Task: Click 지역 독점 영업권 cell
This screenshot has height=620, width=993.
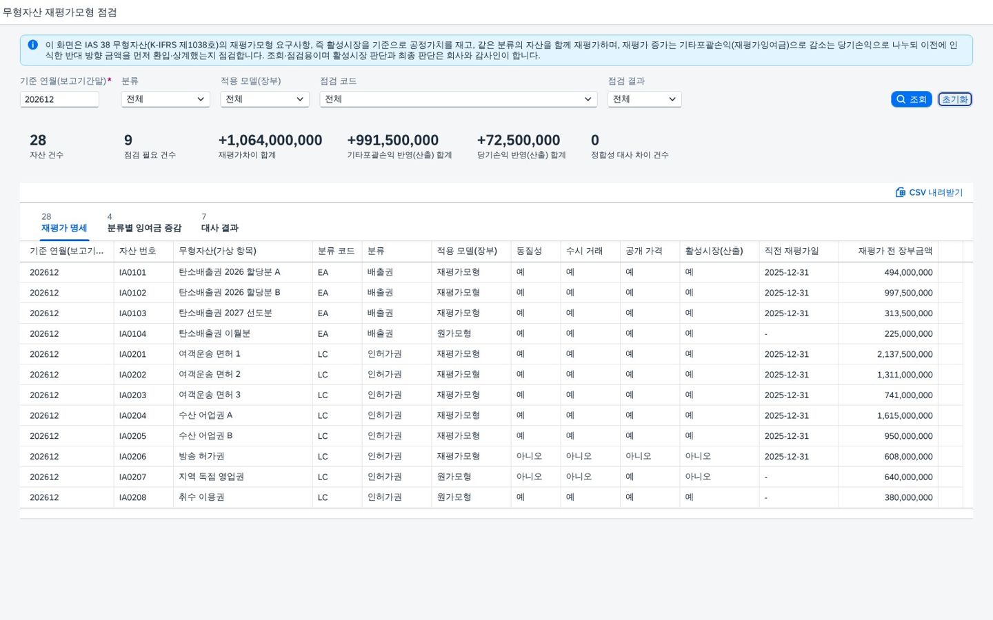Action: (243, 477)
